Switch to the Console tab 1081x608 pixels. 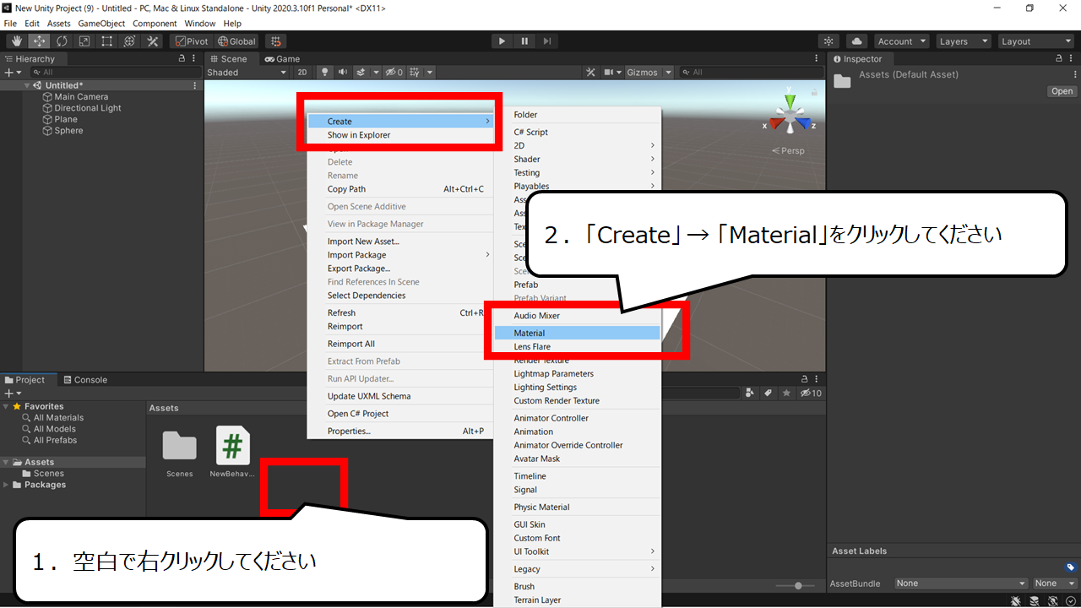point(85,380)
